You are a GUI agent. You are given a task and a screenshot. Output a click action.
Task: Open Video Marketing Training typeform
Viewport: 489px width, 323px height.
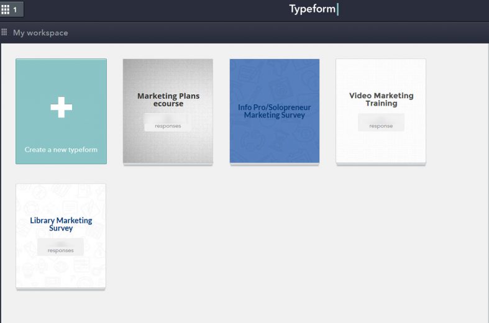click(x=381, y=111)
